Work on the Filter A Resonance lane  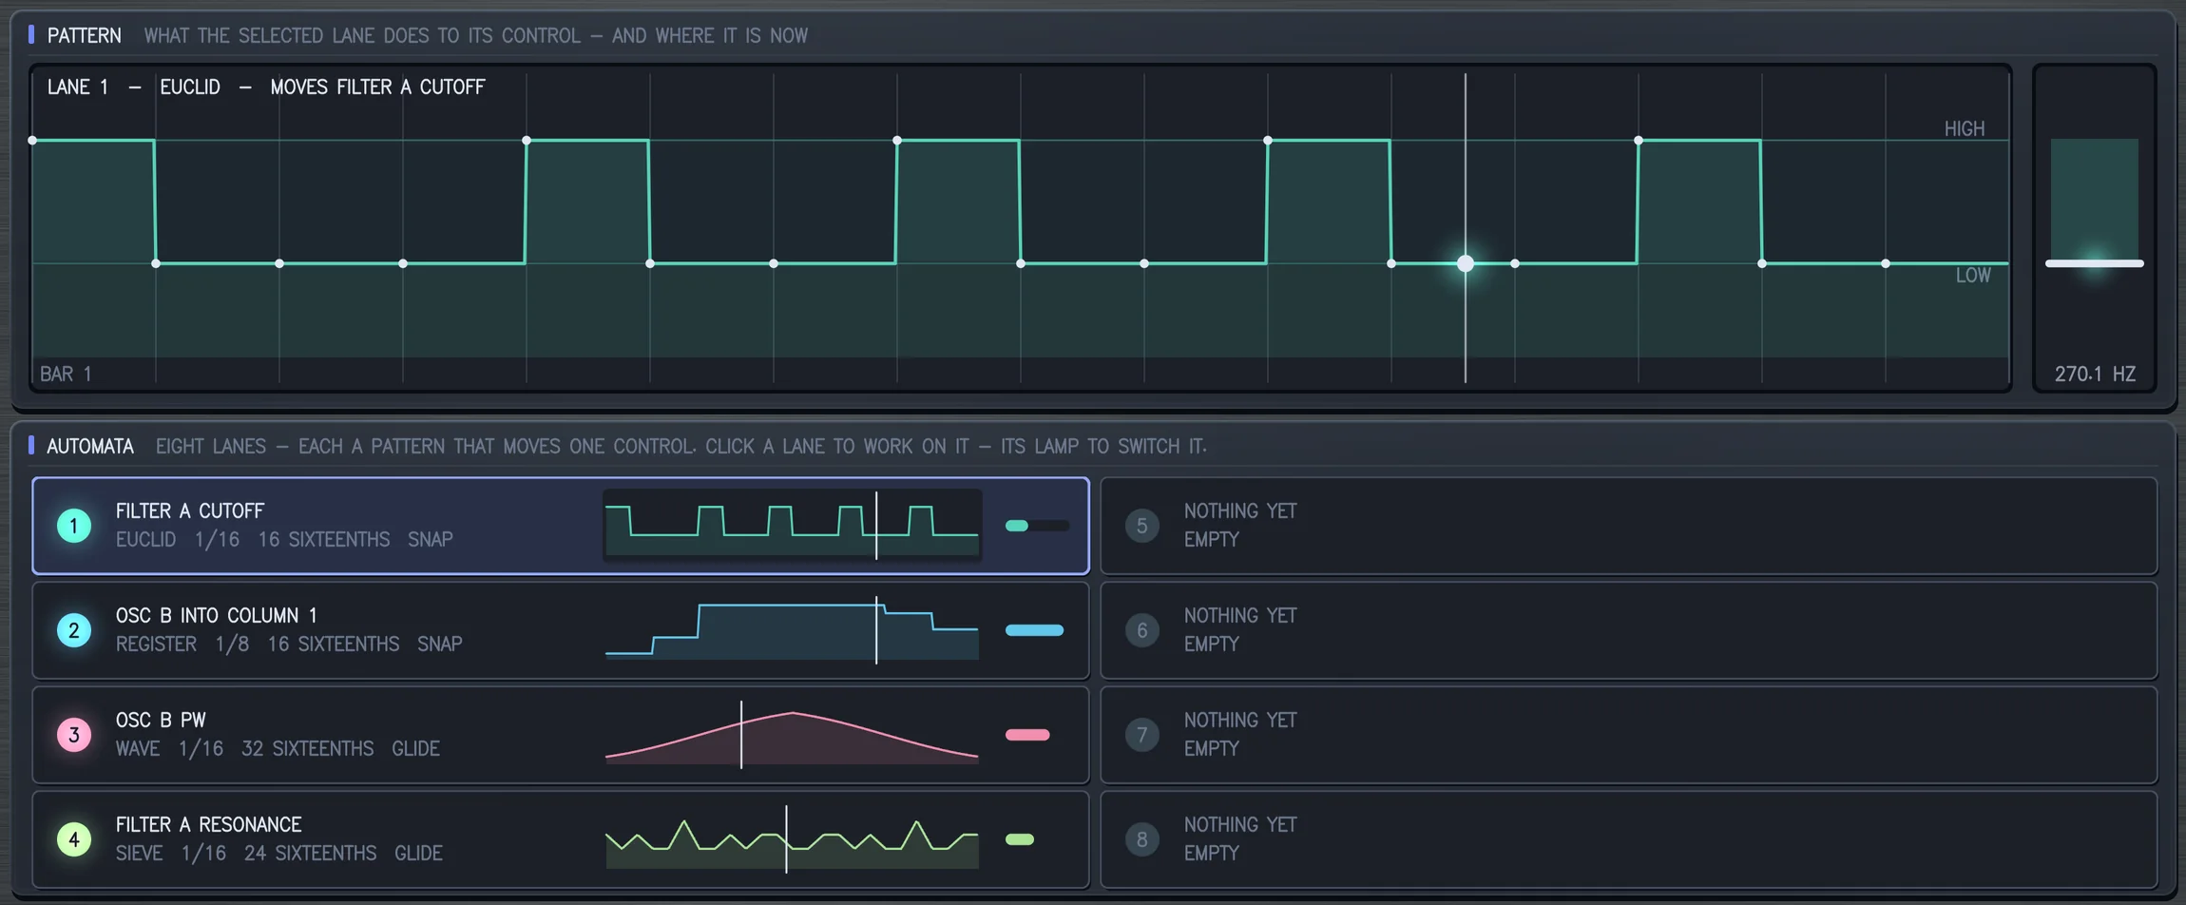coord(561,839)
